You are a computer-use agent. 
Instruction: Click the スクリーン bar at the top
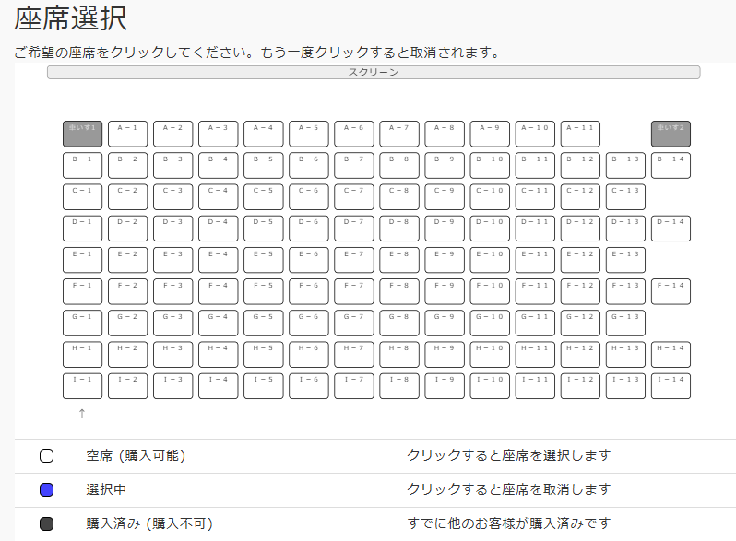coord(374,72)
